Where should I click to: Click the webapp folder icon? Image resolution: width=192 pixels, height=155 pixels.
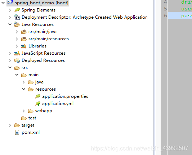(x=31, y=111)
